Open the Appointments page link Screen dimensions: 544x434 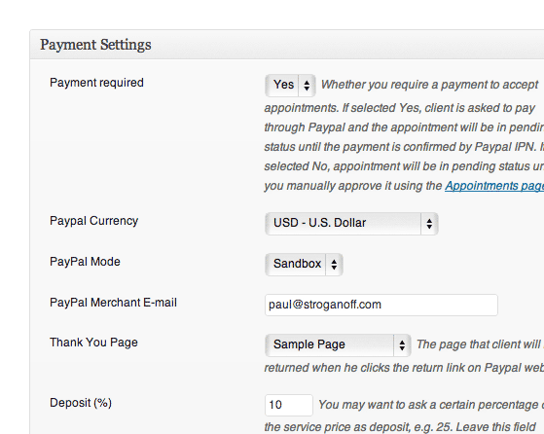494,186
